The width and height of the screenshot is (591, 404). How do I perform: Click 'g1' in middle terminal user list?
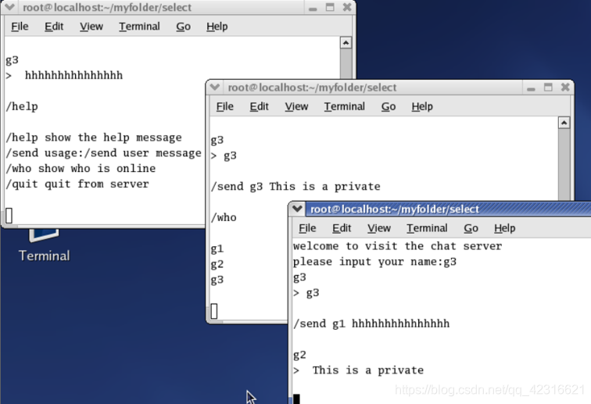click(217, 248)
